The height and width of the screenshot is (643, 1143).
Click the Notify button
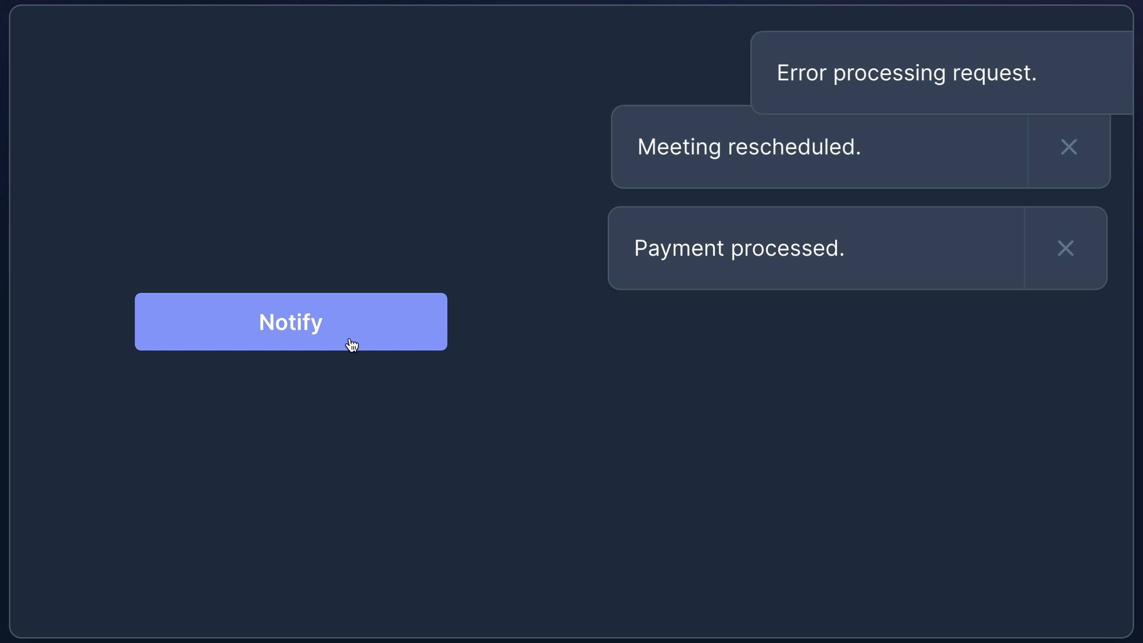291,321
